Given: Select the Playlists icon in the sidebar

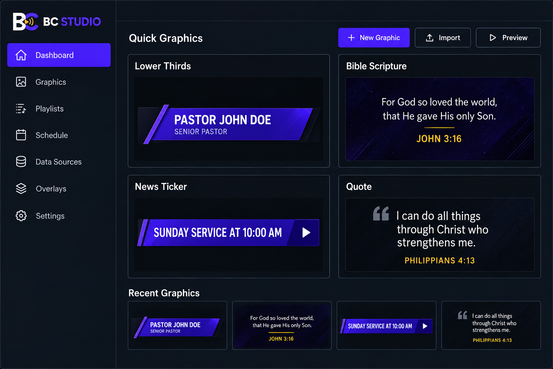Looking at the screenshot, I should point(21,108).
